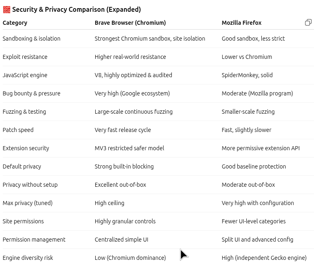Viewport: 327px width, 270px height.
Task: Click Strong built-in blocking cell
Action: click(124, 166)
